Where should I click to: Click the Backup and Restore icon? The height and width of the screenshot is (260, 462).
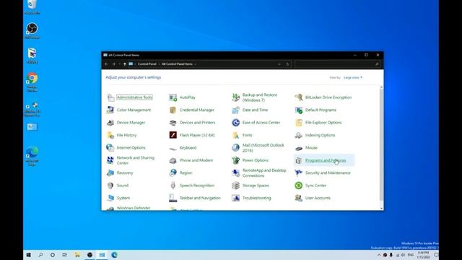pyautogui.click(x=236, y=97)
